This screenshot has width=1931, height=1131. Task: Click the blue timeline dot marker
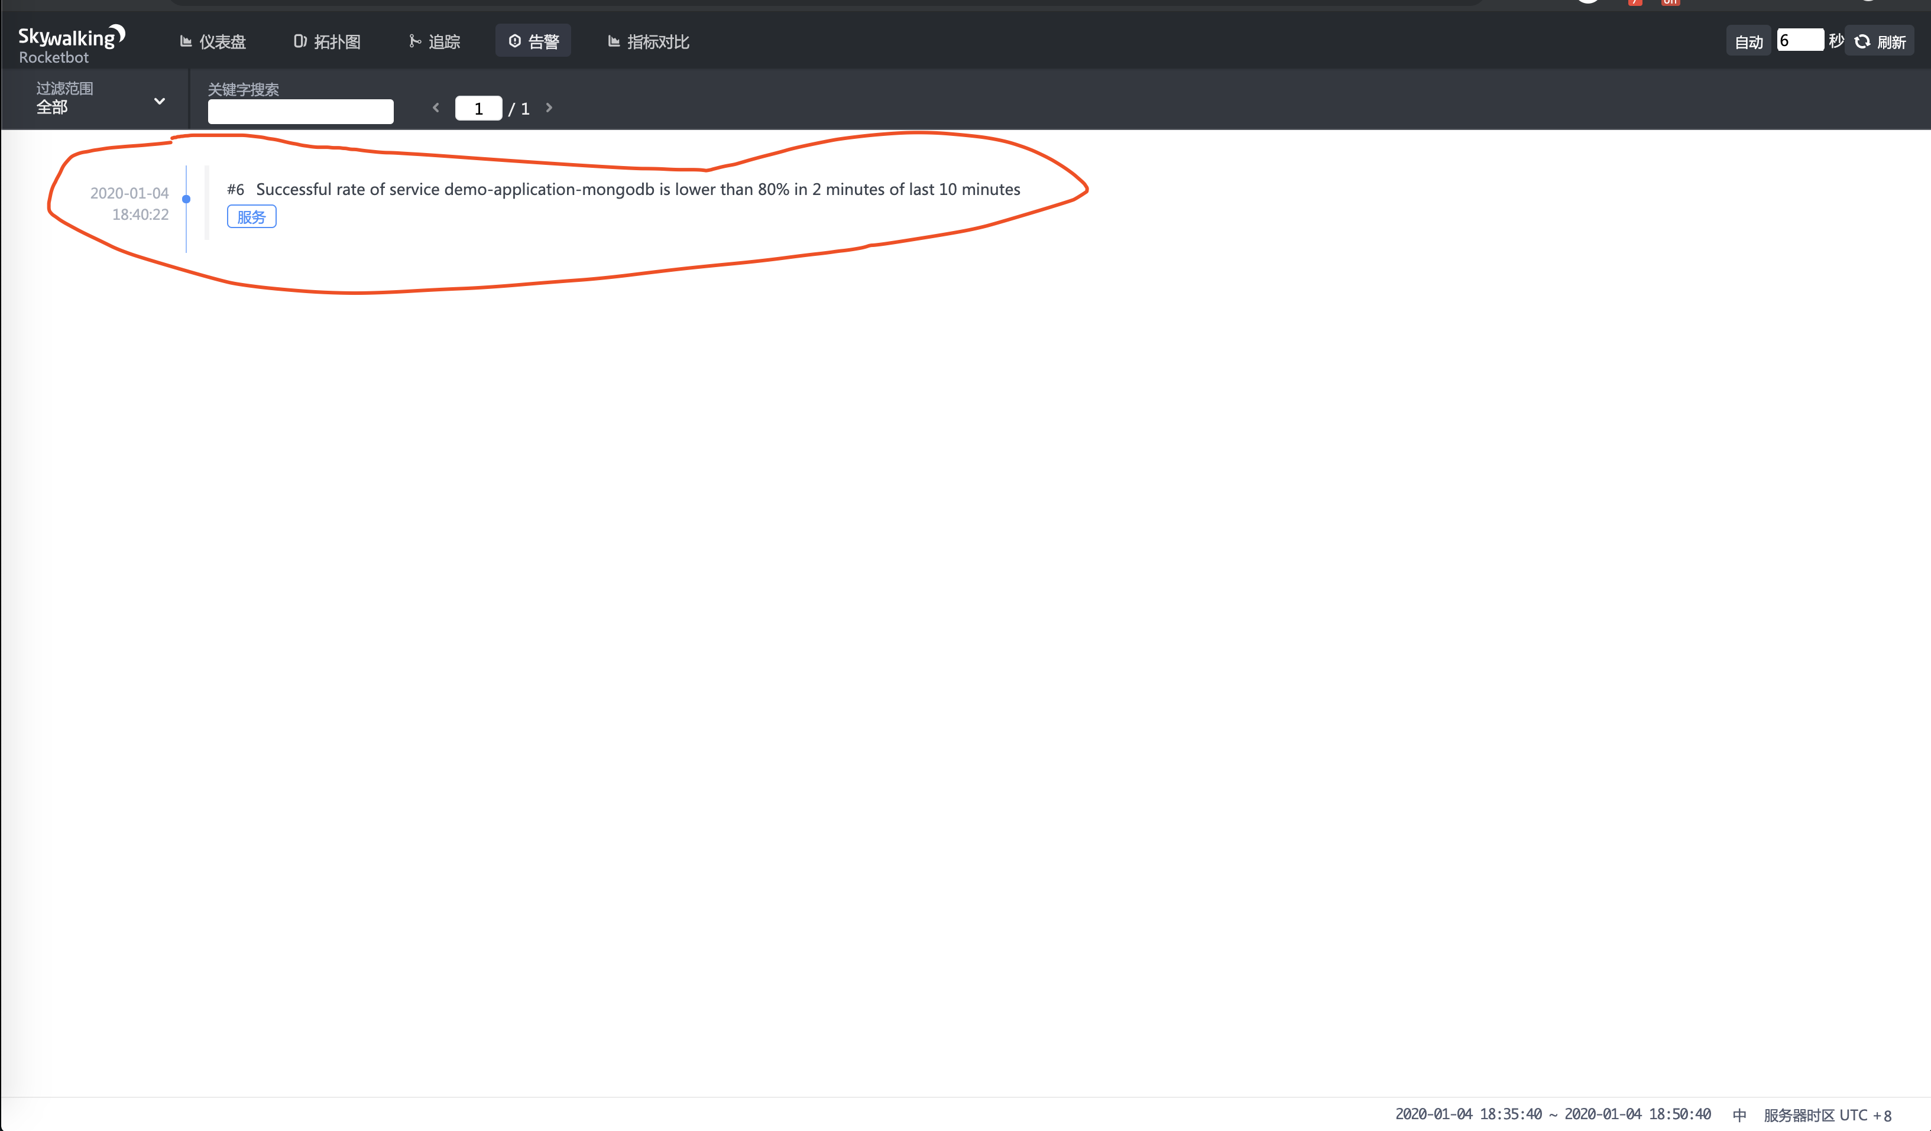186,199
